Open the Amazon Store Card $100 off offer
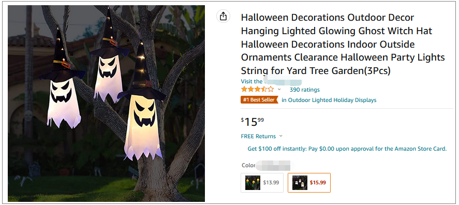459x205 pixels. pyautogui.click(x=347, y=149)
